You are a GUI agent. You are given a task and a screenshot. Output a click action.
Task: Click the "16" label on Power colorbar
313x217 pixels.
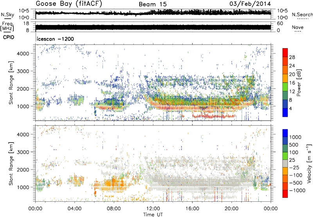click(292, 83)
